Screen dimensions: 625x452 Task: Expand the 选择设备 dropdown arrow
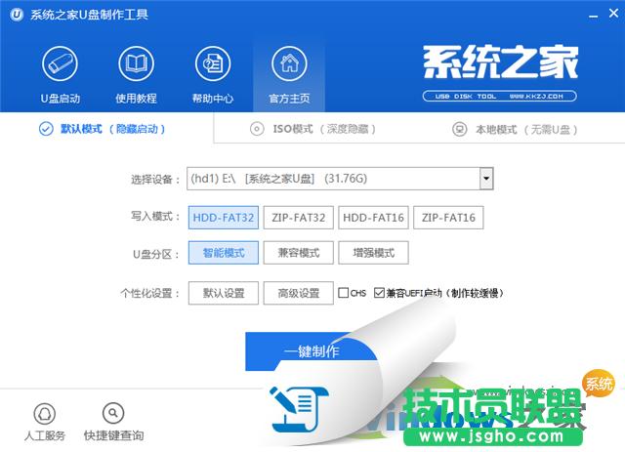[x=485, y=179]
